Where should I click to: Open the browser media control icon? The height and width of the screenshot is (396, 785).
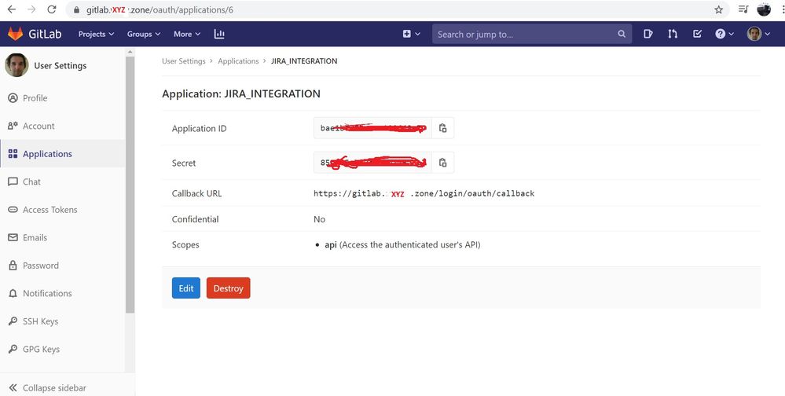(x=743, y=9)
